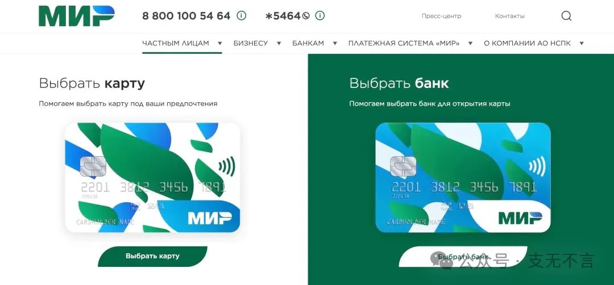Expand the БАНКАМ dropdown arrow
This screenshot has width=614, height=285.
pyautogui.click(x=335, y=43)
